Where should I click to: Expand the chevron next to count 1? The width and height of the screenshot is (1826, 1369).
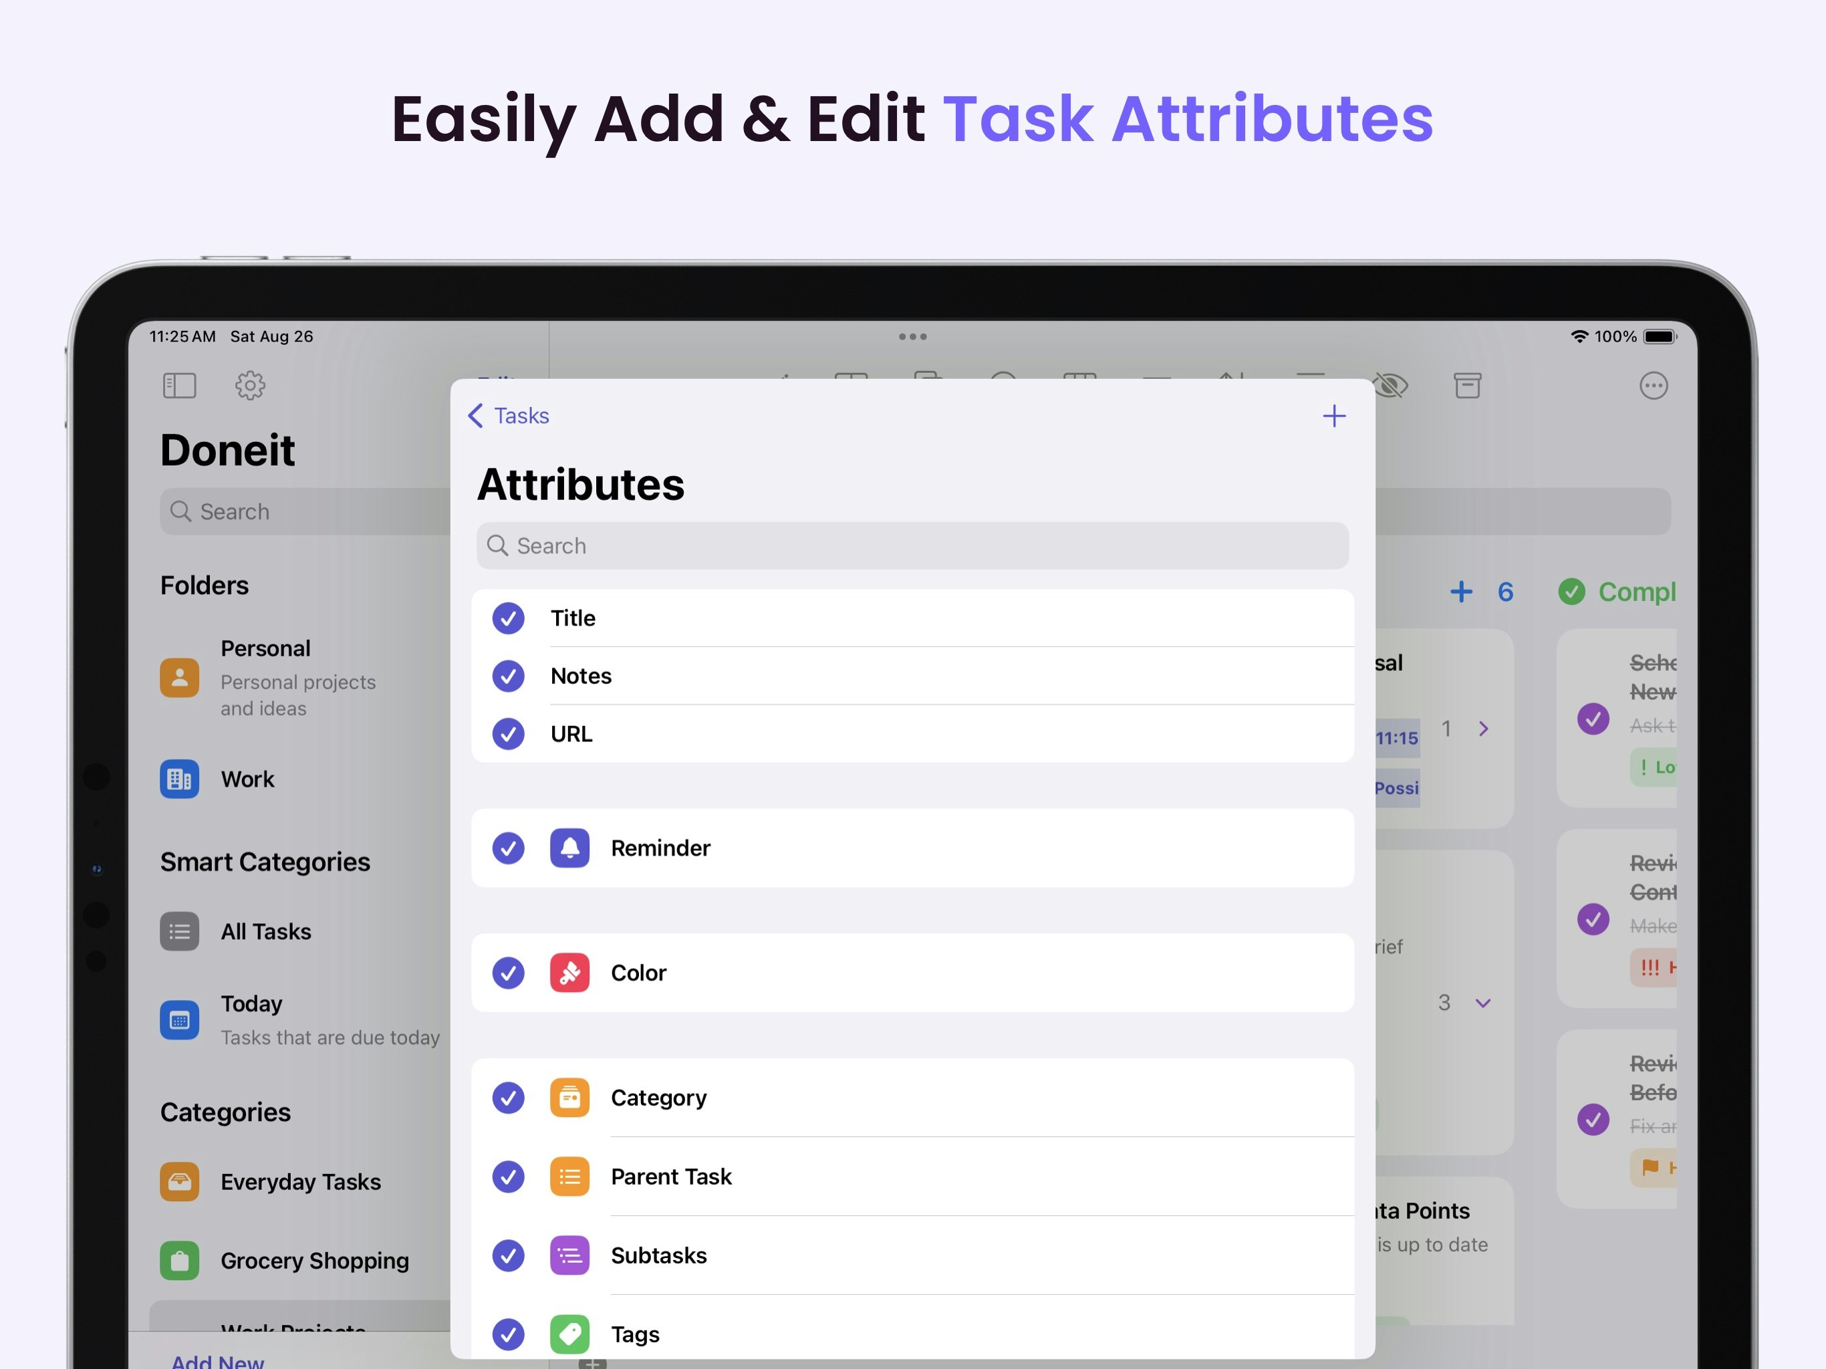pyautogui.click(x=1483, y=728)
